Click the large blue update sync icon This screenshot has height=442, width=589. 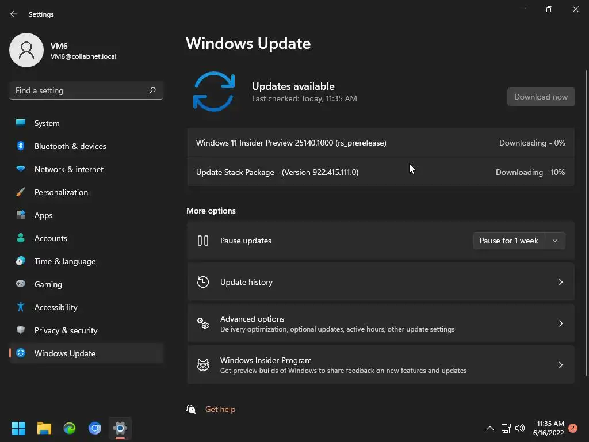(214, 92)
